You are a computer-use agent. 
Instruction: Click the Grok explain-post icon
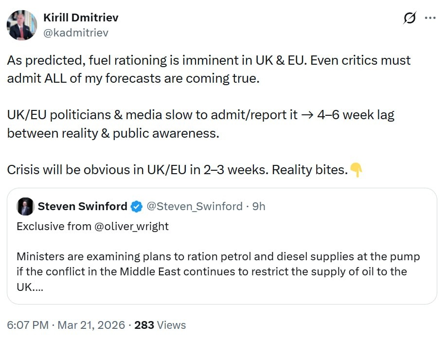coord(410,18)
